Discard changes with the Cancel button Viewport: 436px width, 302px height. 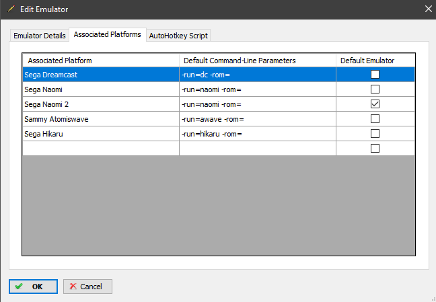(87, 287)
